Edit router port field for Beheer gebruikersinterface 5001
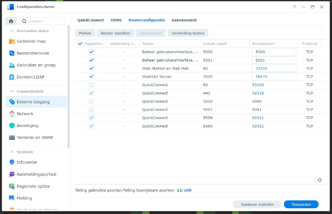This screenshot has height=214, width=332. (x=274, y=60)
